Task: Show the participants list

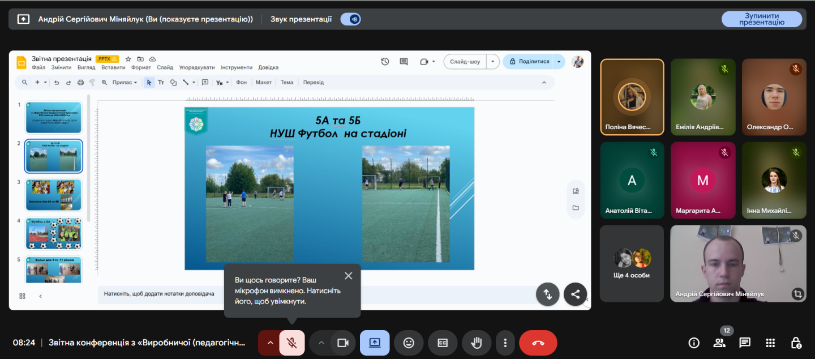Action: 719,343
